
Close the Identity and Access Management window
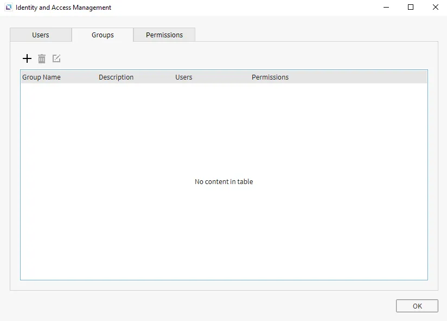pyautogui.click(x=435, y=8)
